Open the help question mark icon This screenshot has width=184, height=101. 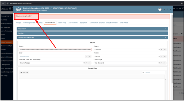(x=160, y=9)
